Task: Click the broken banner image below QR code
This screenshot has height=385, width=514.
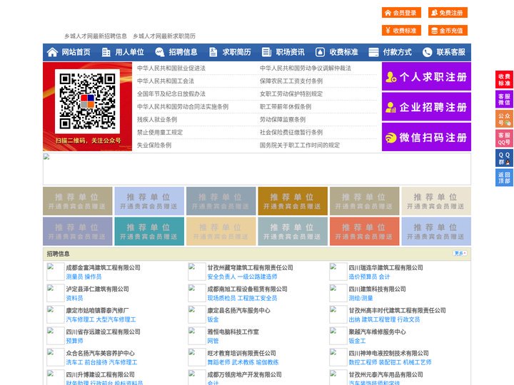Action: (x=257, y=169)
